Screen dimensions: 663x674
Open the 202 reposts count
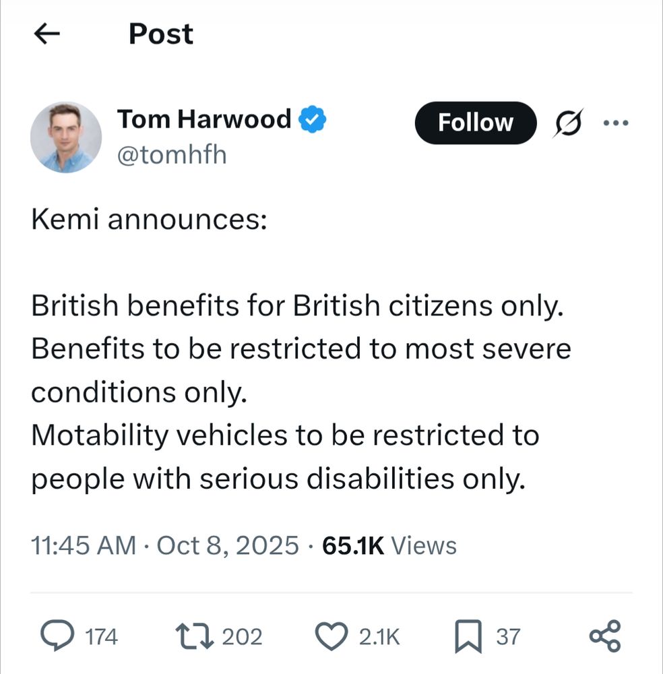click(242, 637)
